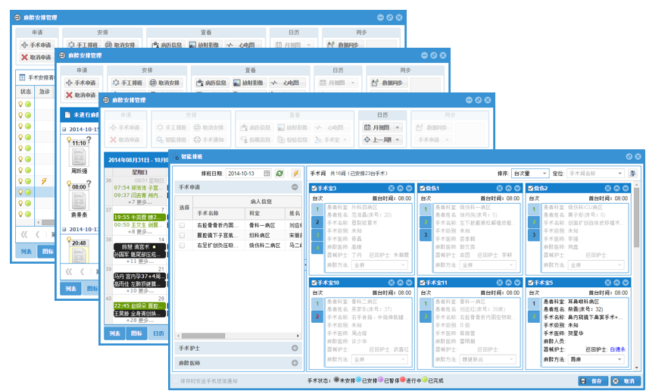Click 取消安排 in the second window toolbar
Viewport: 671px width, 391px height.
[165, 83]
